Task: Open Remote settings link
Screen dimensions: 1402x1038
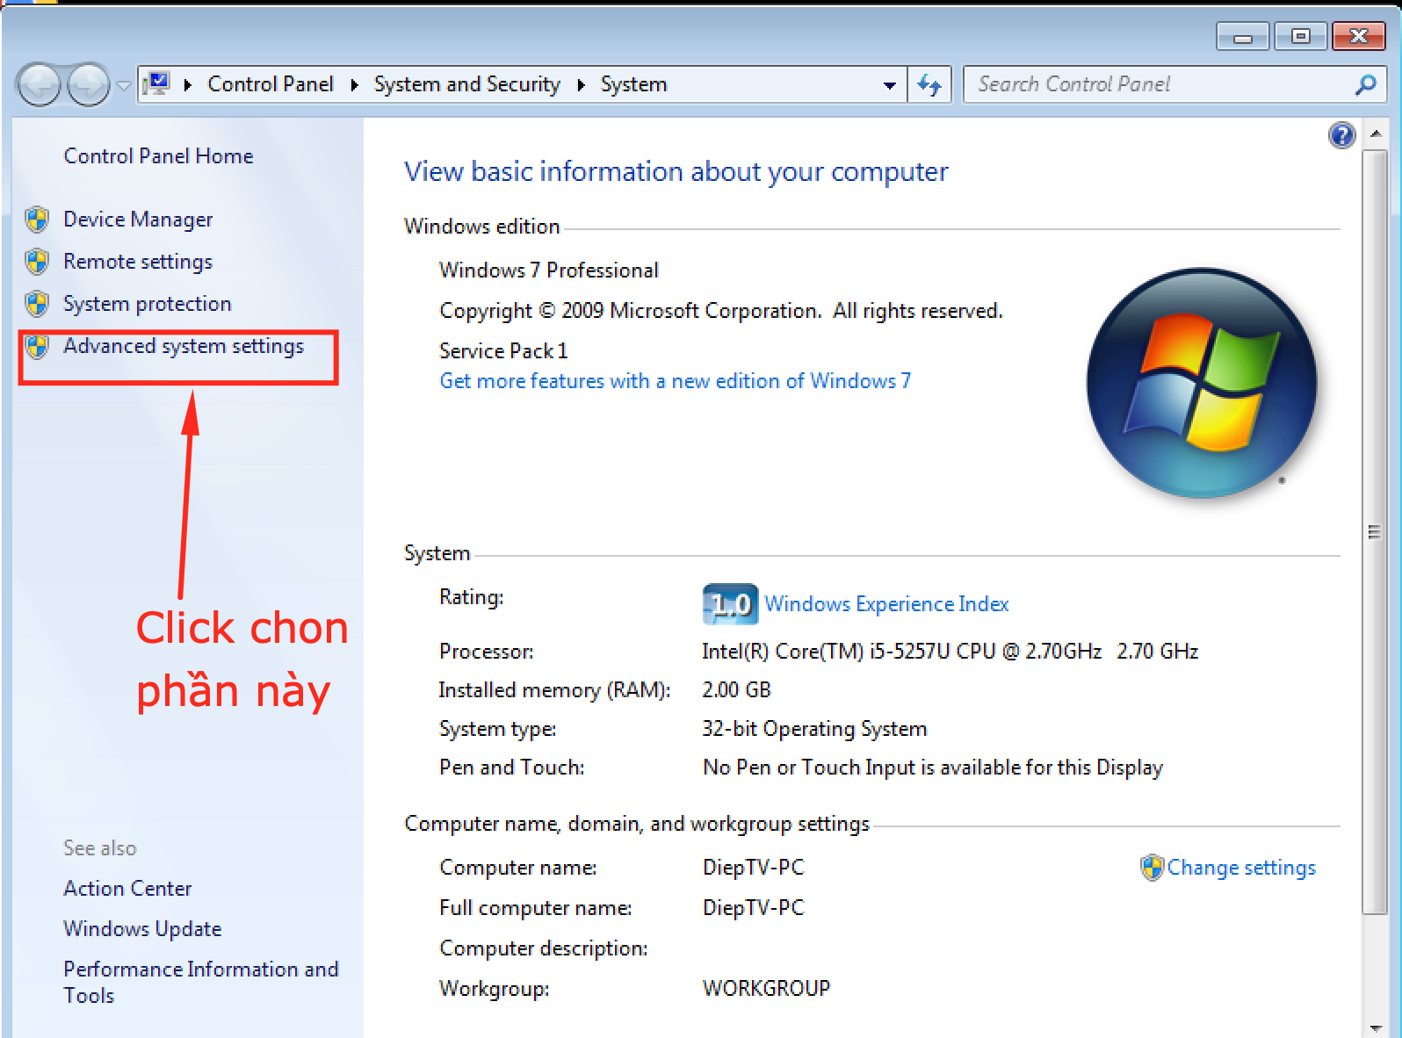Action: (x=138, y=262)
